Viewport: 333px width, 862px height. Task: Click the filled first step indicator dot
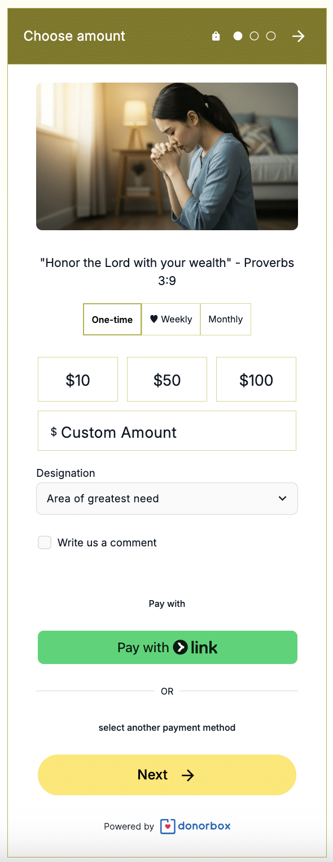pos(238,36)
